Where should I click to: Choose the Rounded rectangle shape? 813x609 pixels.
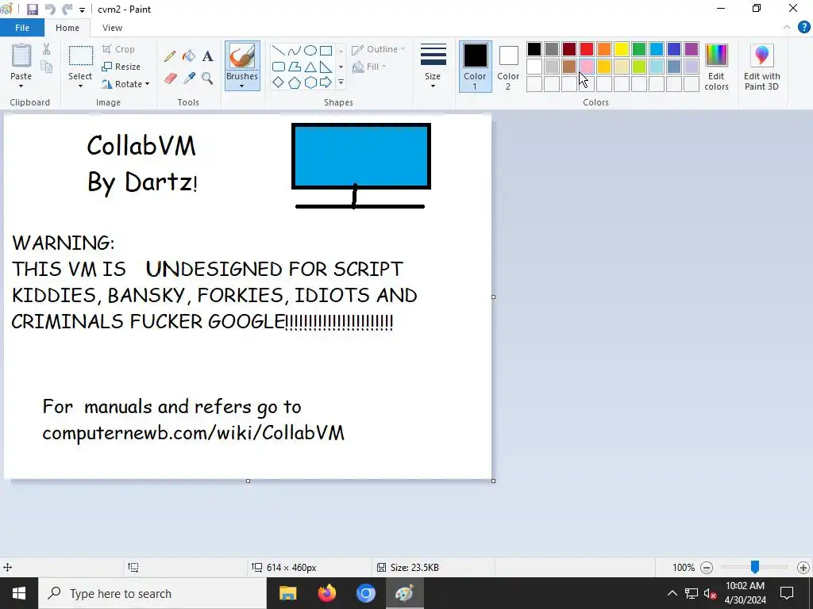pos(279,67)
